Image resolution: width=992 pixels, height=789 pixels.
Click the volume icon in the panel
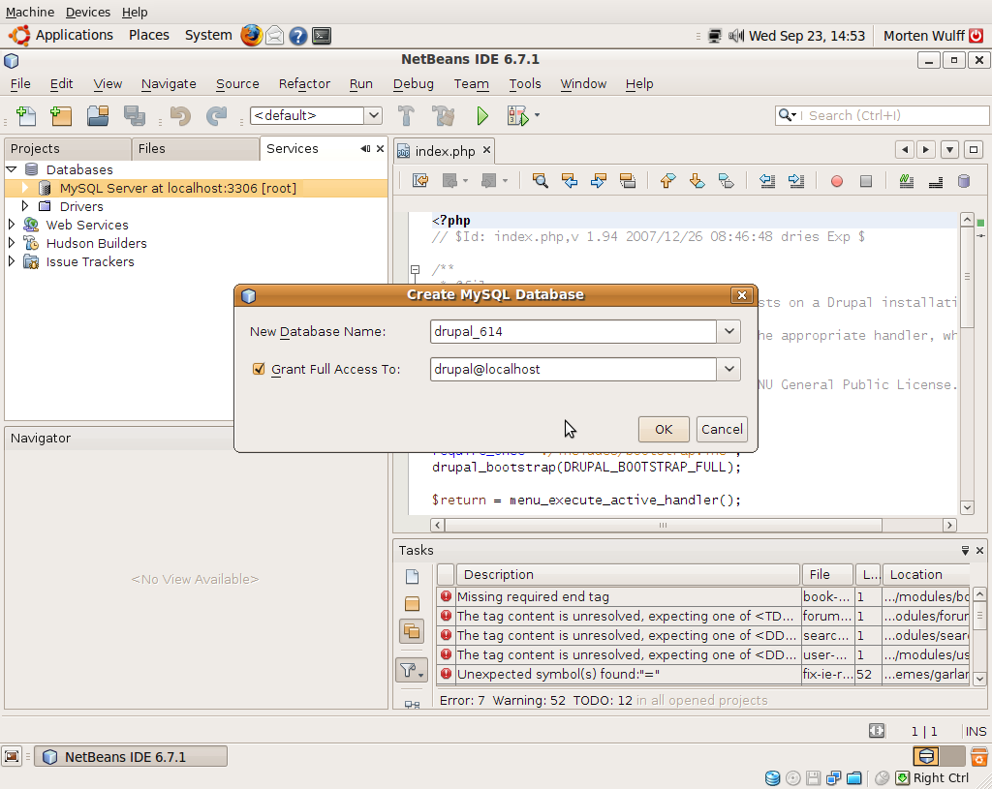tap(735, 36)
